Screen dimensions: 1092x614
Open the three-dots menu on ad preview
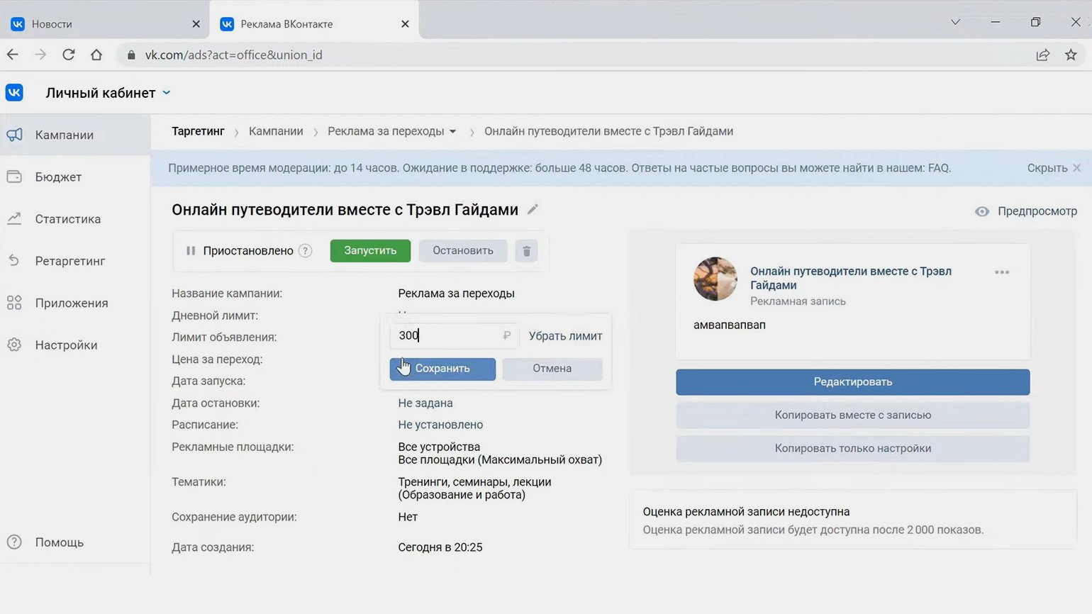pyautogui.click(x=1001, y=272)
